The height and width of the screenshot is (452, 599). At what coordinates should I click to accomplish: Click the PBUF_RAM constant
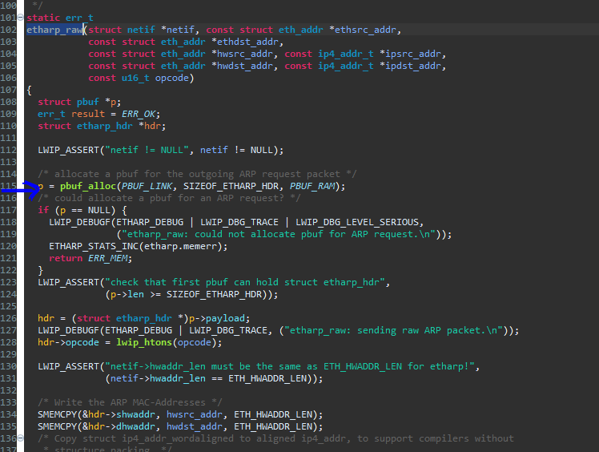click(312, 186)
